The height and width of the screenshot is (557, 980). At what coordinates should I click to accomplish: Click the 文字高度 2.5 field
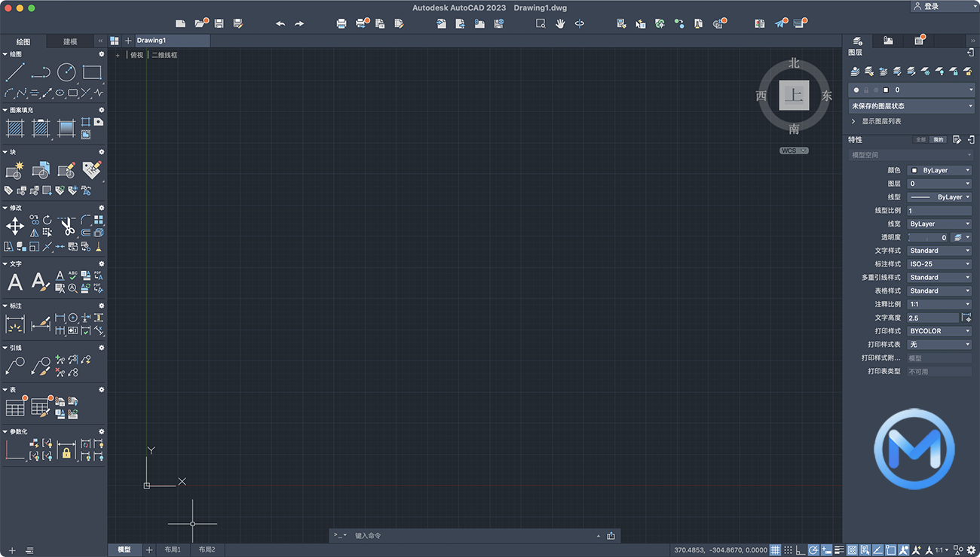933,318
